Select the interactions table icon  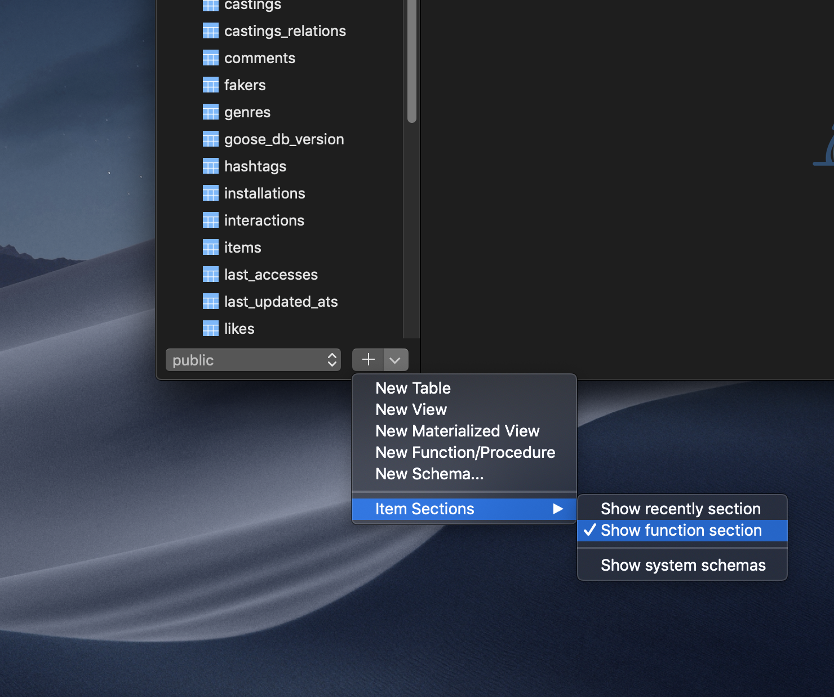(x=210, y=220)
